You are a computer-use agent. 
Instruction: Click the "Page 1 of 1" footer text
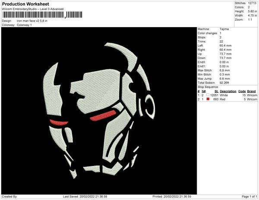[249, 197]
